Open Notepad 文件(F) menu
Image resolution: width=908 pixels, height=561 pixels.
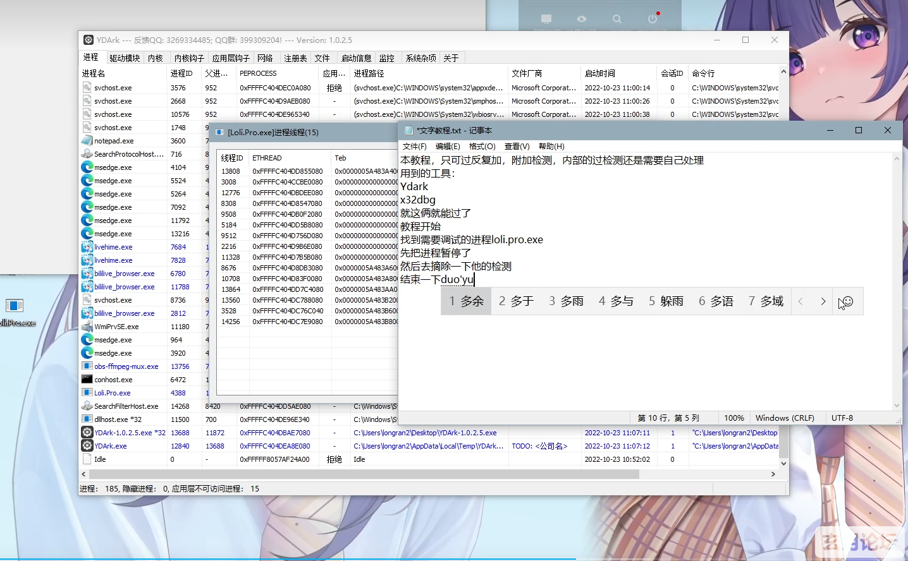point(415,147)
